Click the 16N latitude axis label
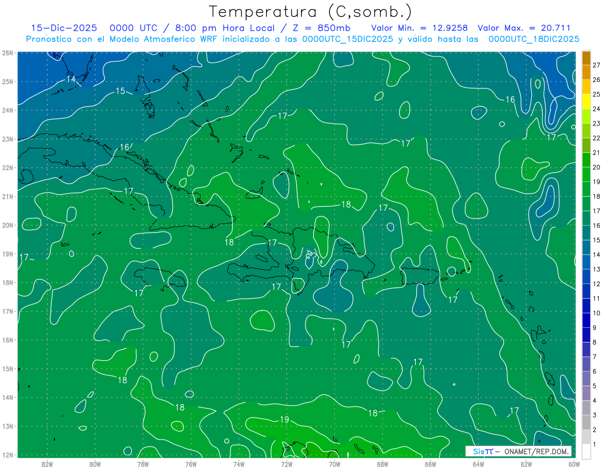The width and height of the screenshot is (610, 471). pos(8,340)
